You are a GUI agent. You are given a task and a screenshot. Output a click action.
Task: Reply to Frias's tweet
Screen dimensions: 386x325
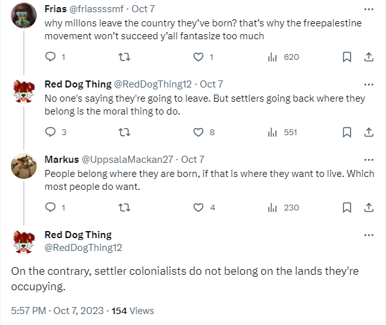coord(52,57)
